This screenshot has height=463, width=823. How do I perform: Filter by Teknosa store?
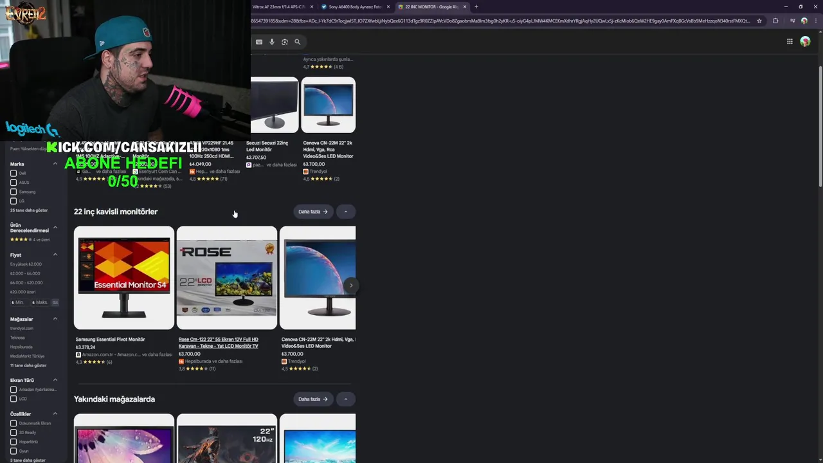tap(17, 338)
